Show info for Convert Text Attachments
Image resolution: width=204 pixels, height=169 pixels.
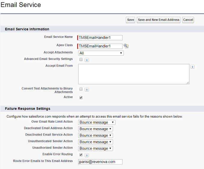87,90
